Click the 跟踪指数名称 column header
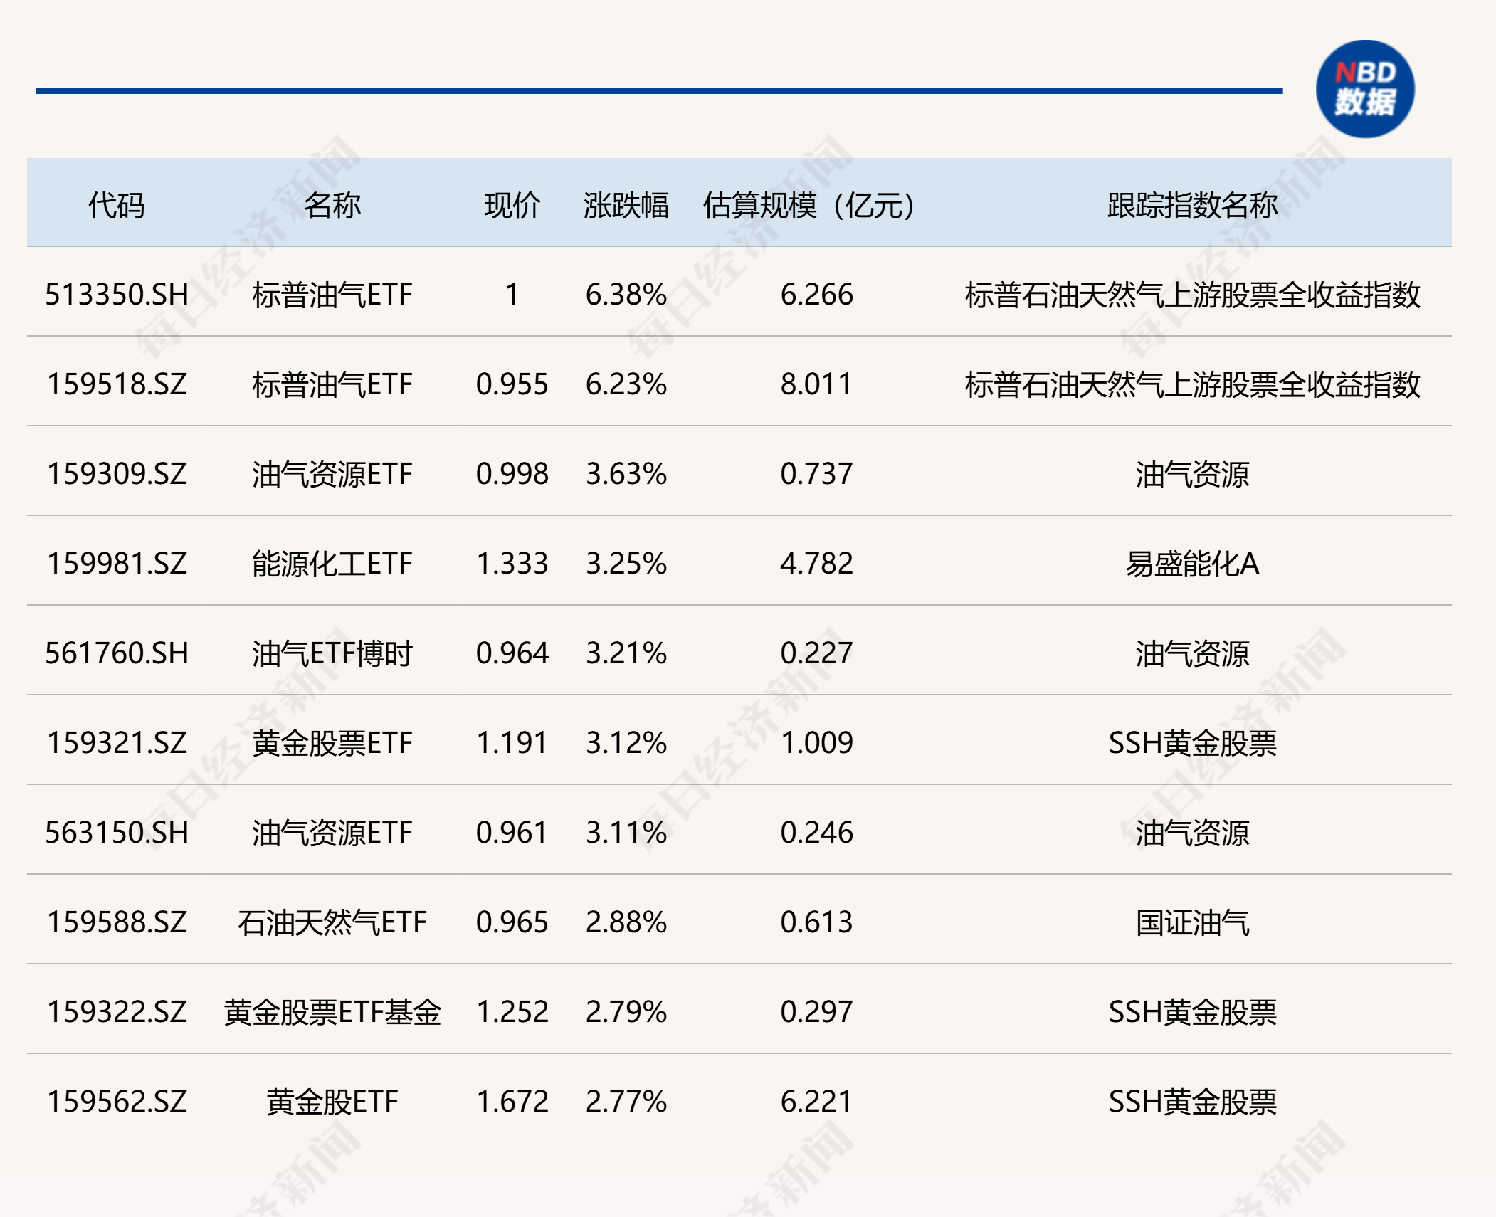Viewport: 1496px width, 1217px height. (1192, 205)
